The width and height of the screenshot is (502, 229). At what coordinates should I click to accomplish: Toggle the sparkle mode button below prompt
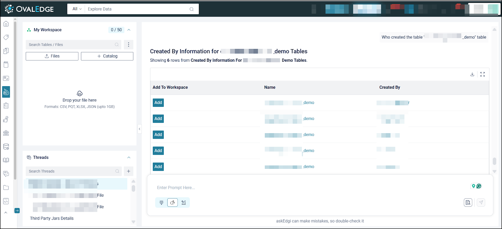tap(173, 203)
